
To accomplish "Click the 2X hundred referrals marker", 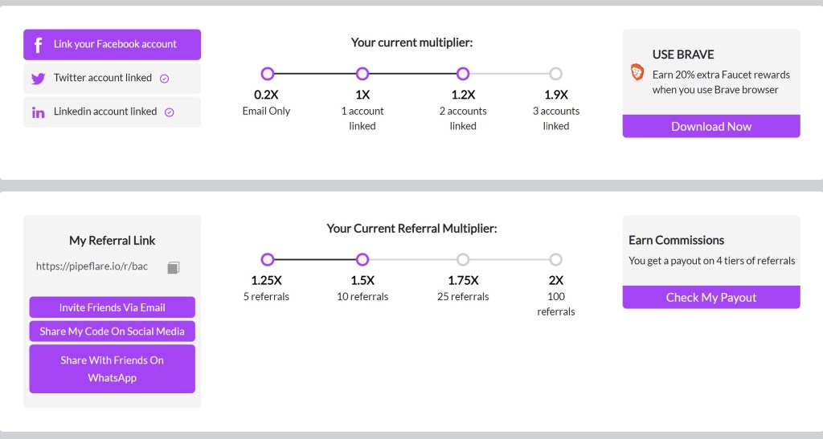I will point(555,259).
